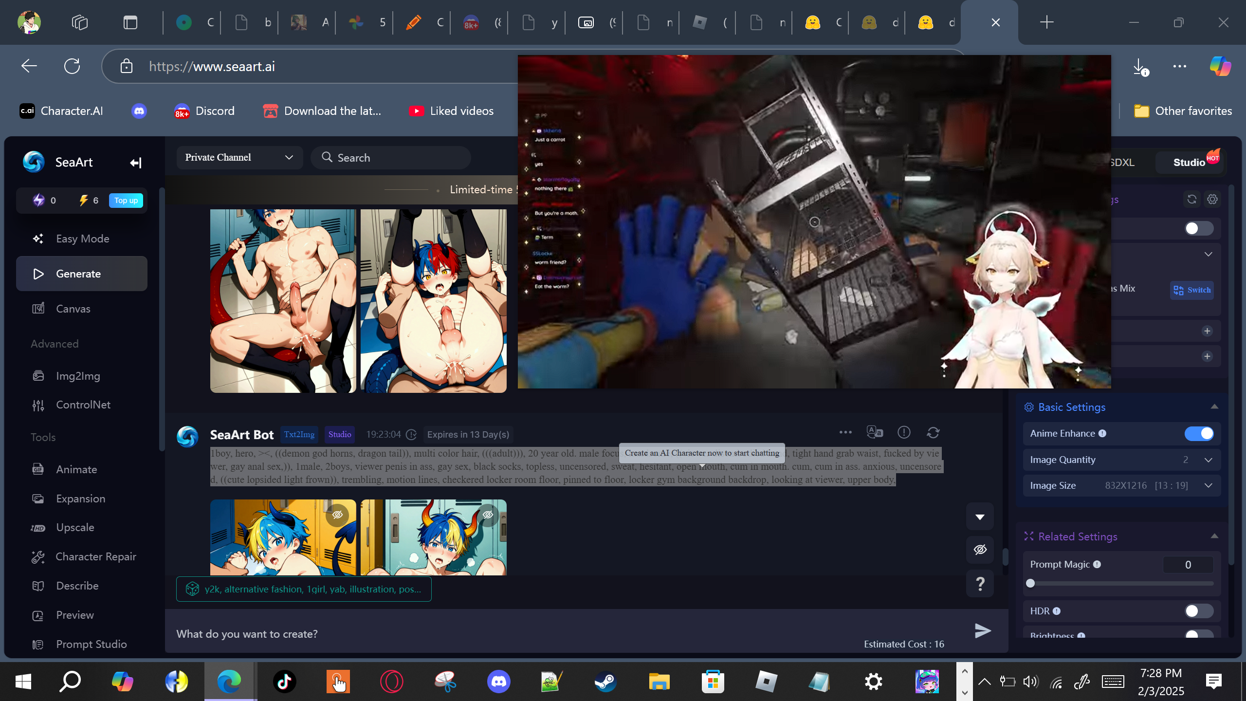Image resolution: width=1246 pixels, height=701 pixels.
Task: Click the SeaArt logo icon
Action: pyautogui.click(x=34, y=162)
